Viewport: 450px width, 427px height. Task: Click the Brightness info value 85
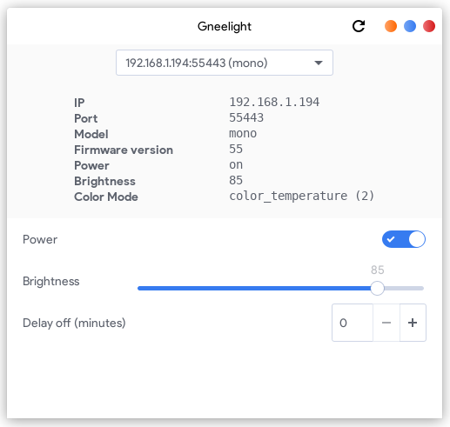pyautogui.click(x=236, y=180)
